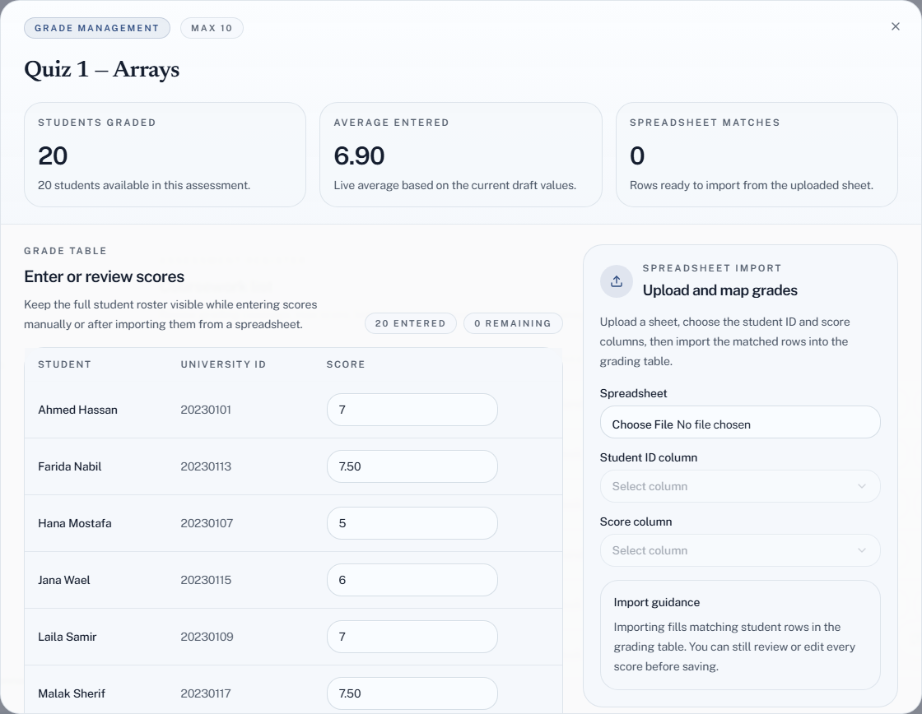Edit the score for Malak Sherif
922x714 pixels.
click(412, 693)
